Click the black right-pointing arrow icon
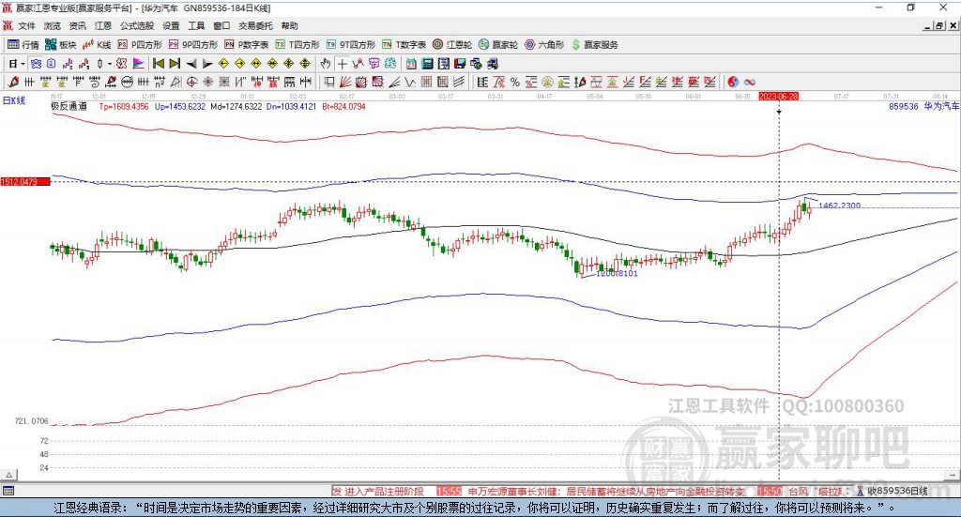The height and width of the screenshot is (517, 961). [x=207, y=64]
